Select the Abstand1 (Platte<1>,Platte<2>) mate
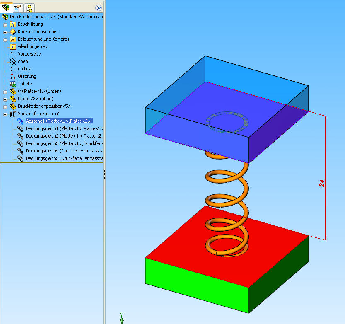 click(59, 121)
